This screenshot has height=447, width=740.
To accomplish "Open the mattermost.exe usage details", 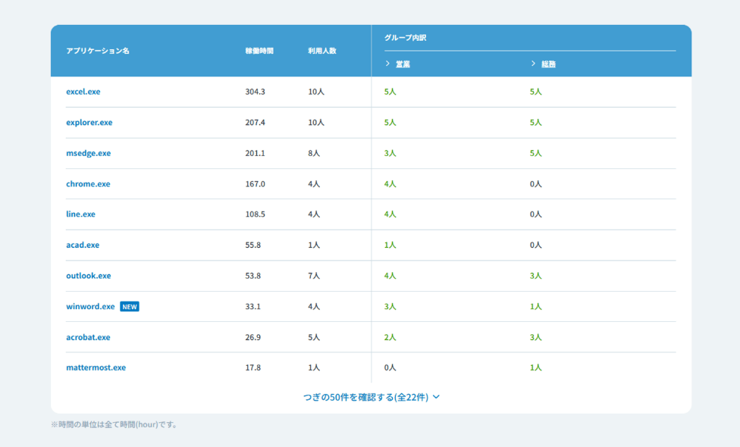I will pyautogui.click(x=94, y=367).
